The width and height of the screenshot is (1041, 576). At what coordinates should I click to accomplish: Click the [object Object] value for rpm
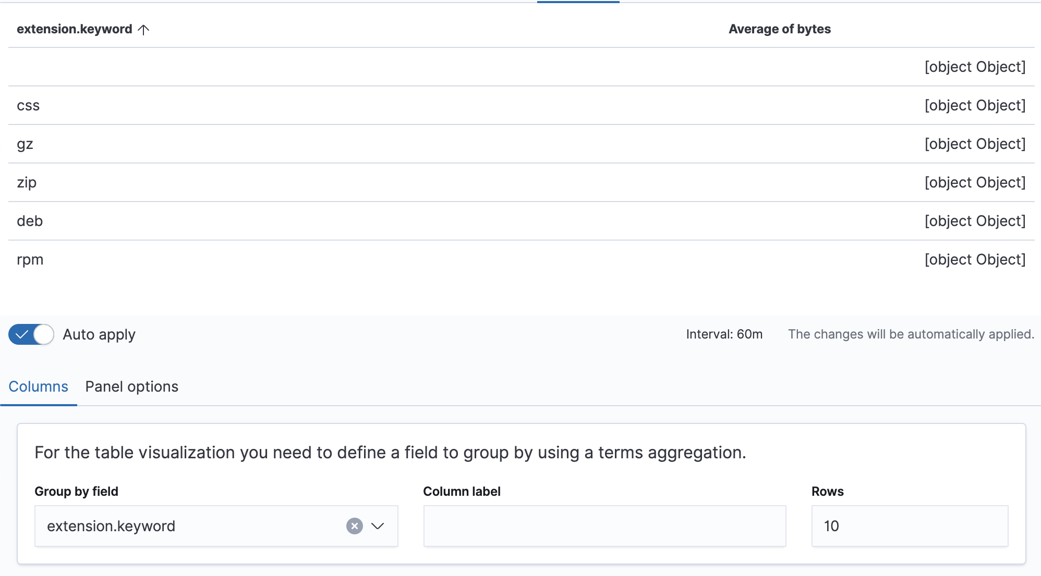(975, 259)
